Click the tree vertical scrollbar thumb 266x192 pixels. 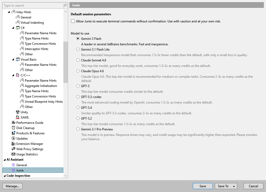(x=65, y=62)
